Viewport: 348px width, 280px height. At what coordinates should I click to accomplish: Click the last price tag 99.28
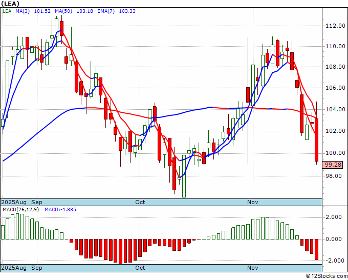click(333, 165)
